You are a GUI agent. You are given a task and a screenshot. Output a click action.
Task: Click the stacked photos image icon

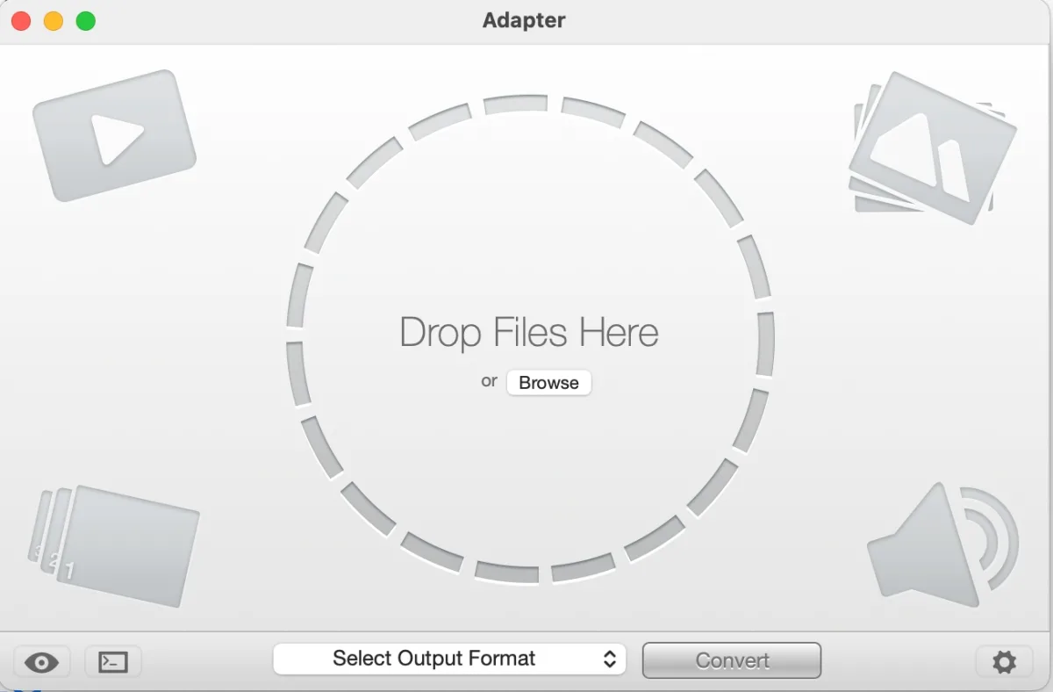point(932,148)
